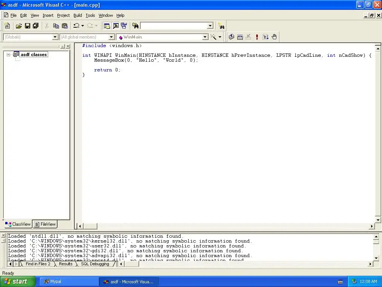
Task: Click the editor horizontal scrollbar right arrow
Action: (x=372, y=226)
